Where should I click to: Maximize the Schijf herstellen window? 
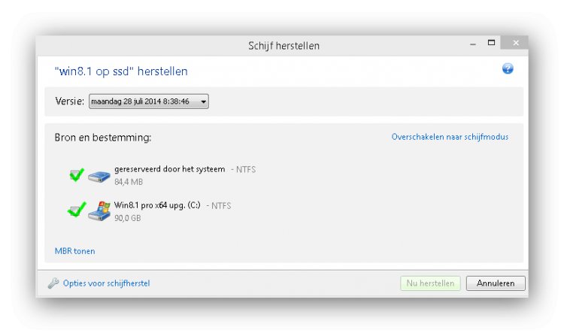491,43
